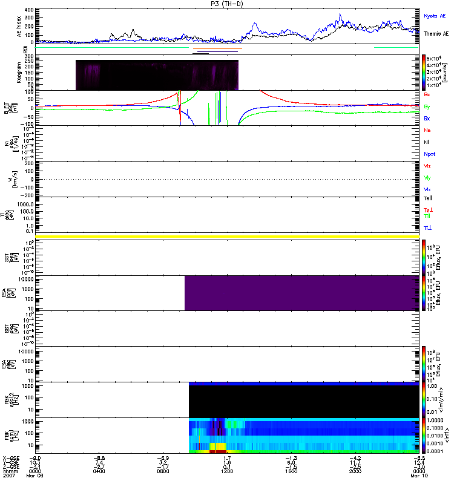Click the 5×10⁴ colorbar value
The height and width of the screenshot is (484, 454).
(434, 58)
